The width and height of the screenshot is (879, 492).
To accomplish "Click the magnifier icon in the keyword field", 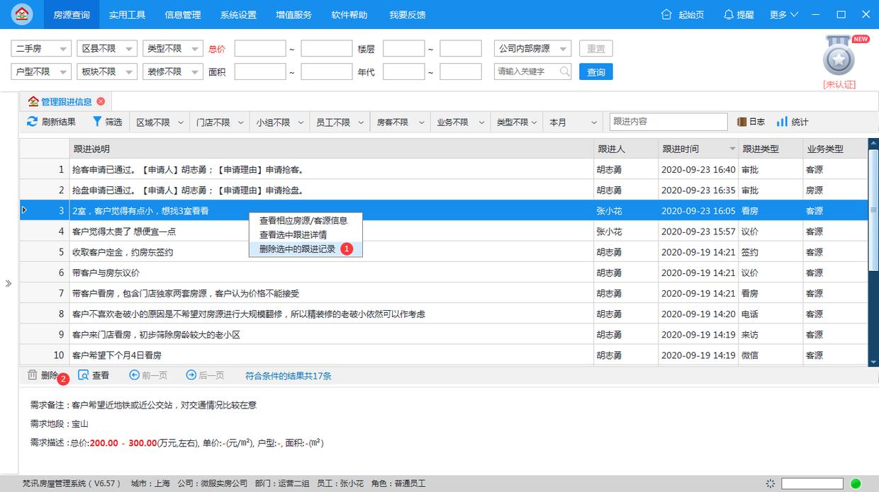I will pyautogui.click(x=565, y=71).
